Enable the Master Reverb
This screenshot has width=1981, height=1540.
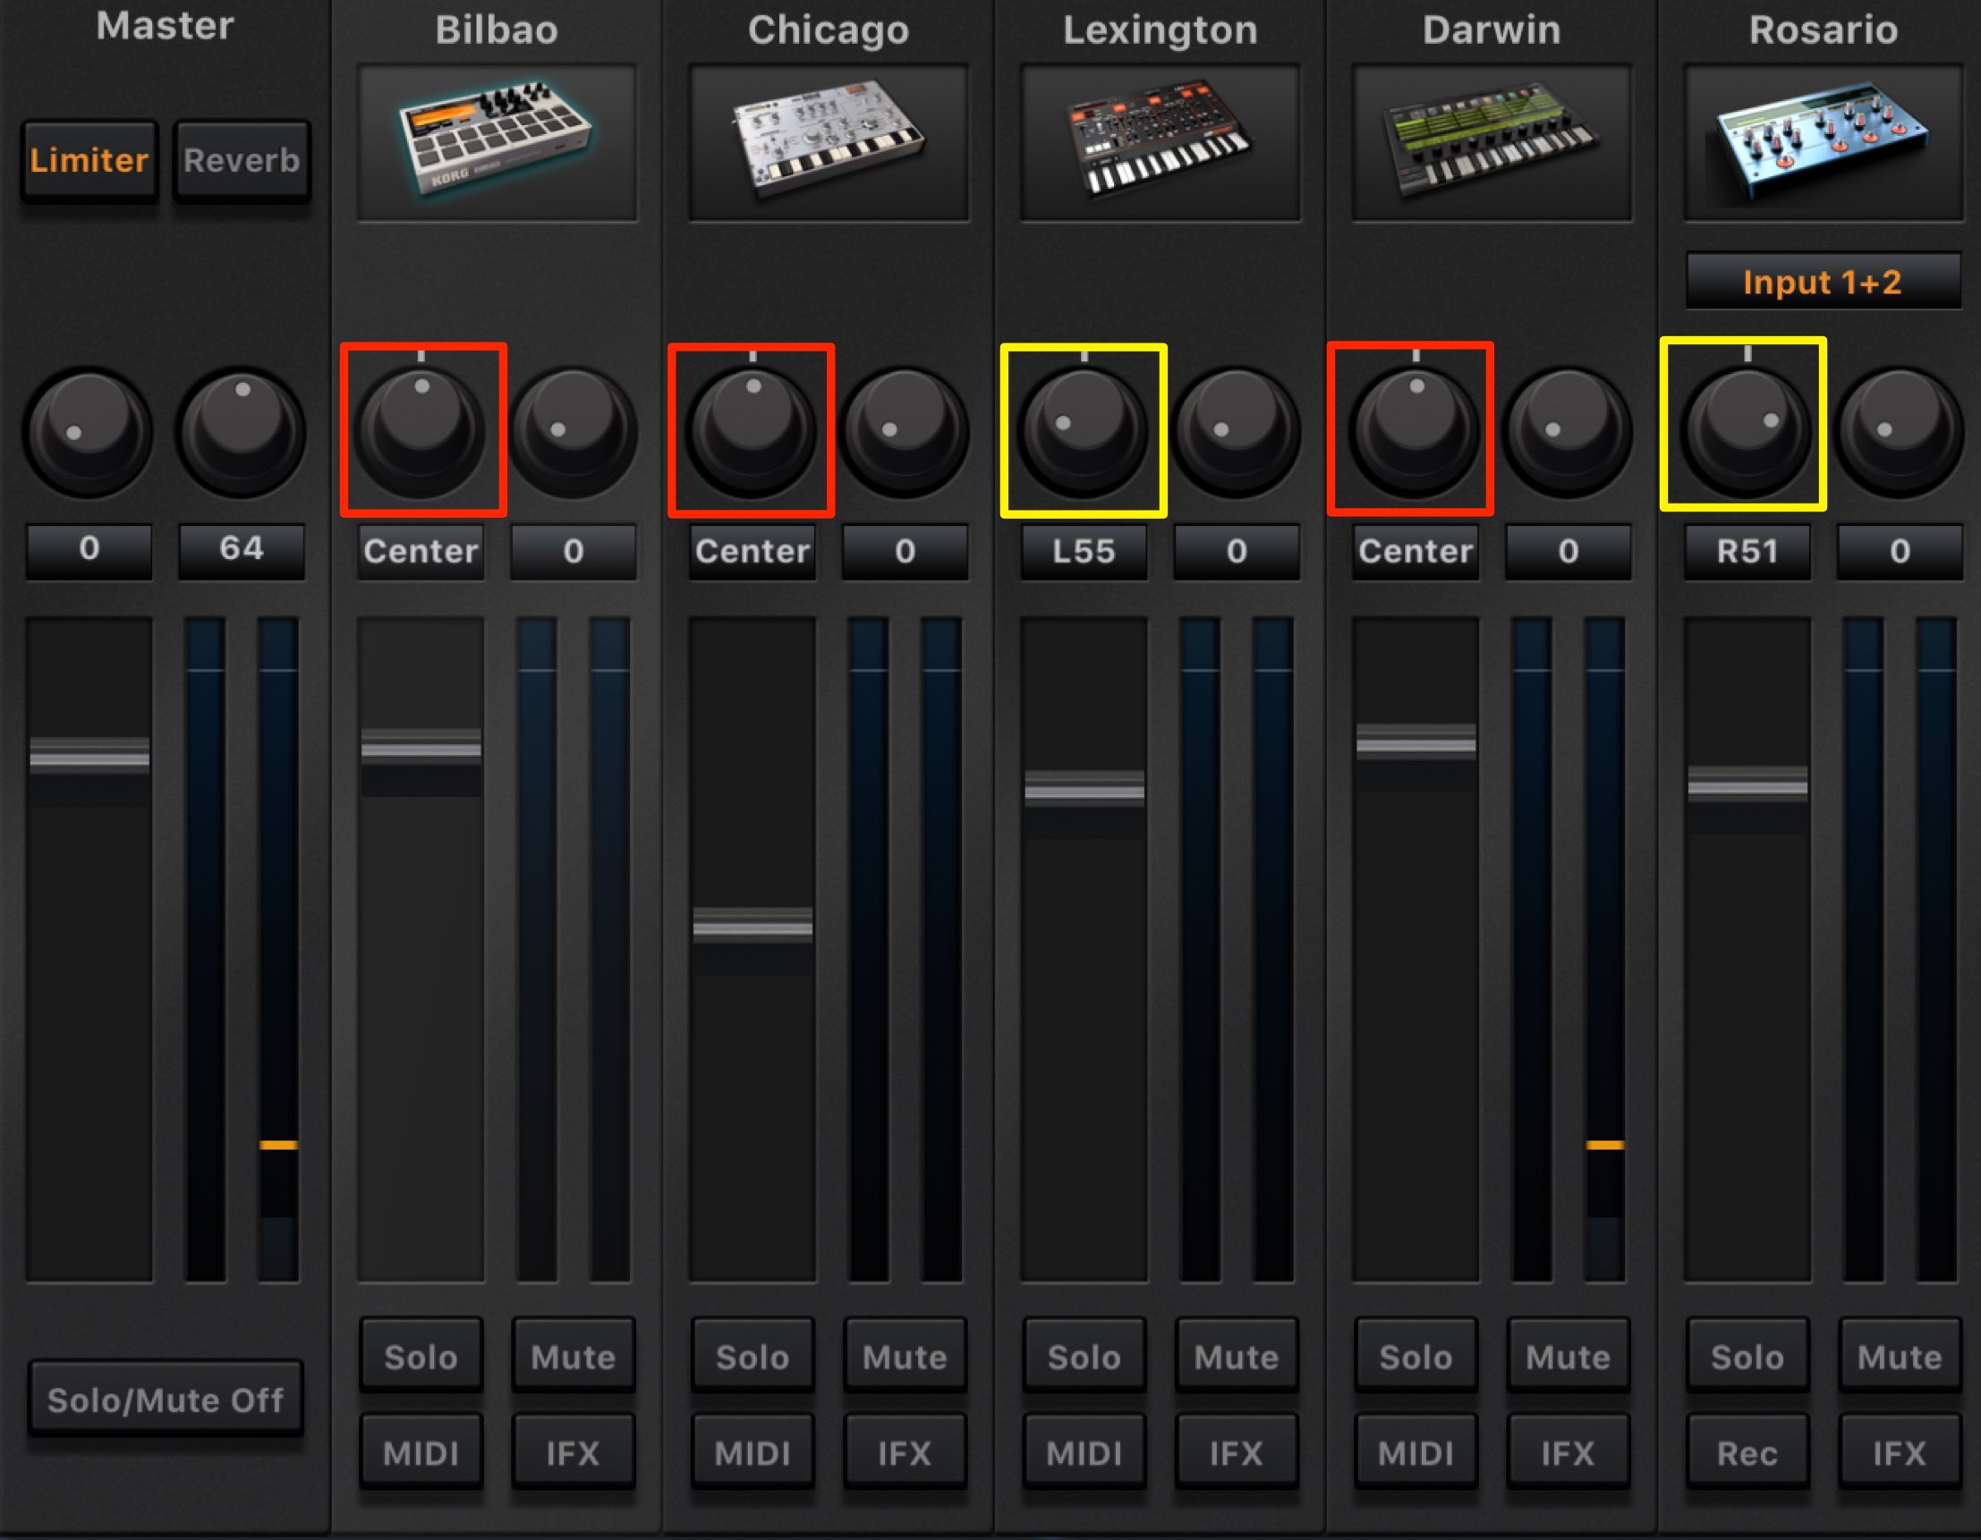click(x=242, y=160)
